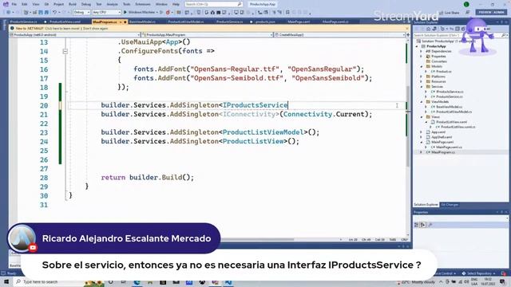511x287 pixels.
Task: Click the Windows Start button
Action: (x=6, y=281)
